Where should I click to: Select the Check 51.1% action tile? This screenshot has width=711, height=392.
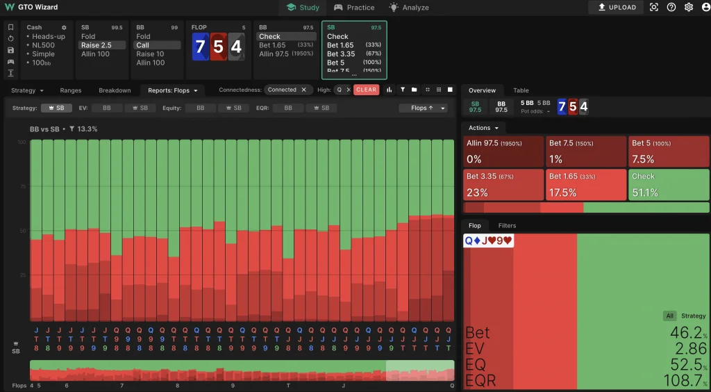pos(668,185)
